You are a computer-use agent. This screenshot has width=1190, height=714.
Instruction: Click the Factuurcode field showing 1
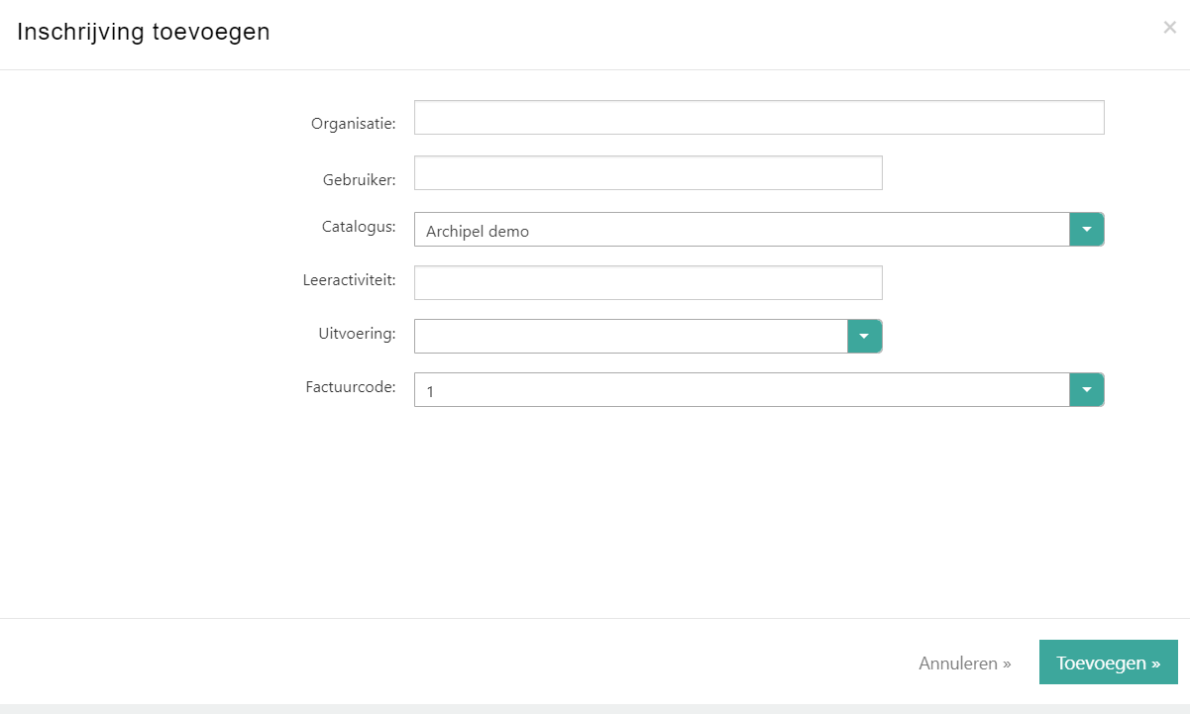coord(741,390)
